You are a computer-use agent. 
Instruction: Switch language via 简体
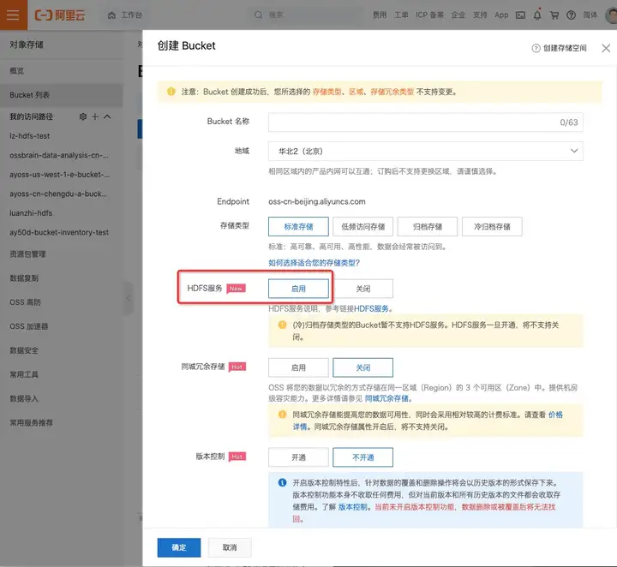click(590, 15)
